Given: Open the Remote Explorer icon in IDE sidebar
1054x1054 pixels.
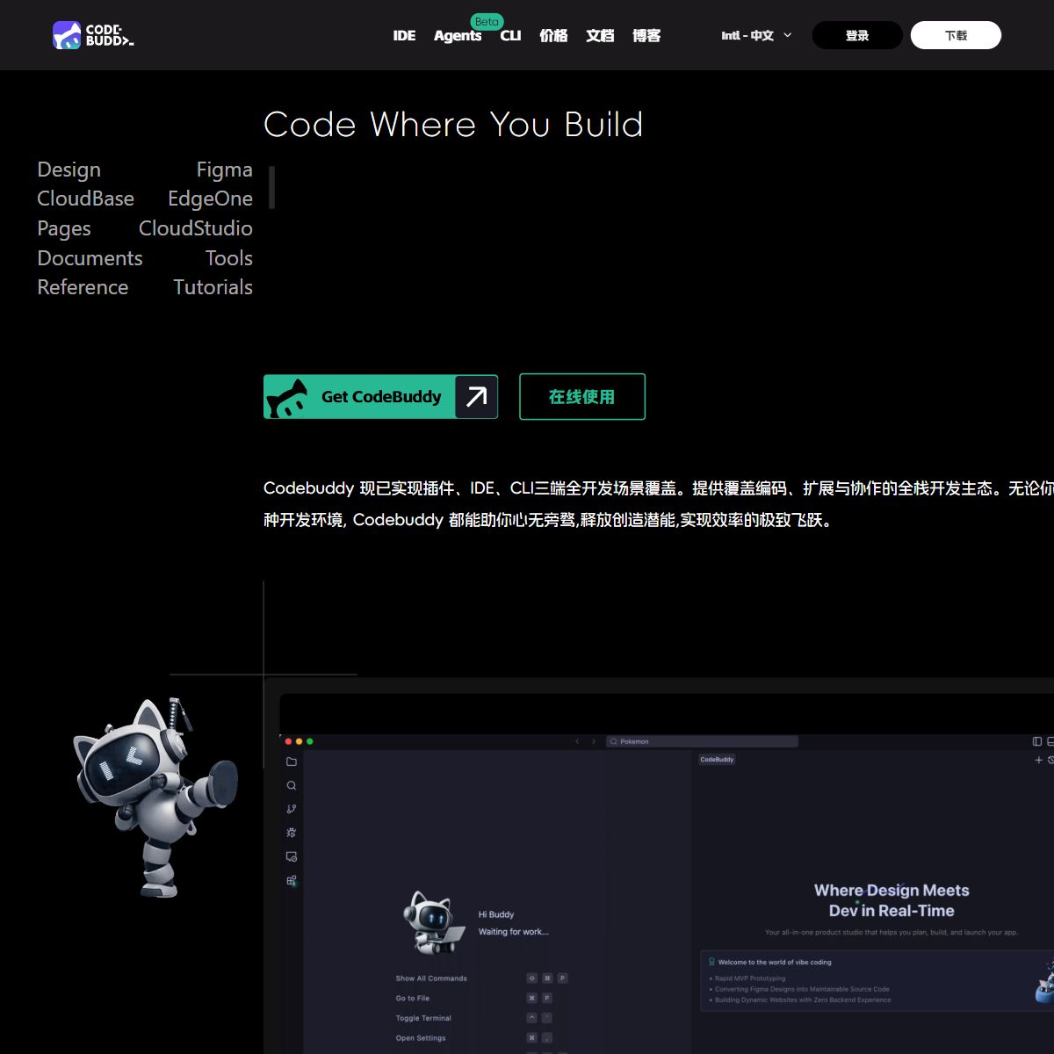Looking at the screenshot, I should [292, 856].
